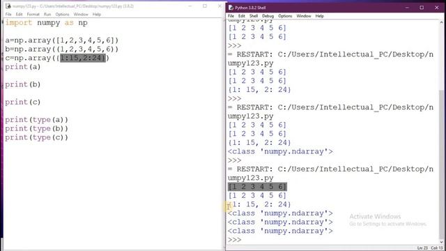
Task: Click highlighted '1:15,2:24' in code
Action: point(83,58)
